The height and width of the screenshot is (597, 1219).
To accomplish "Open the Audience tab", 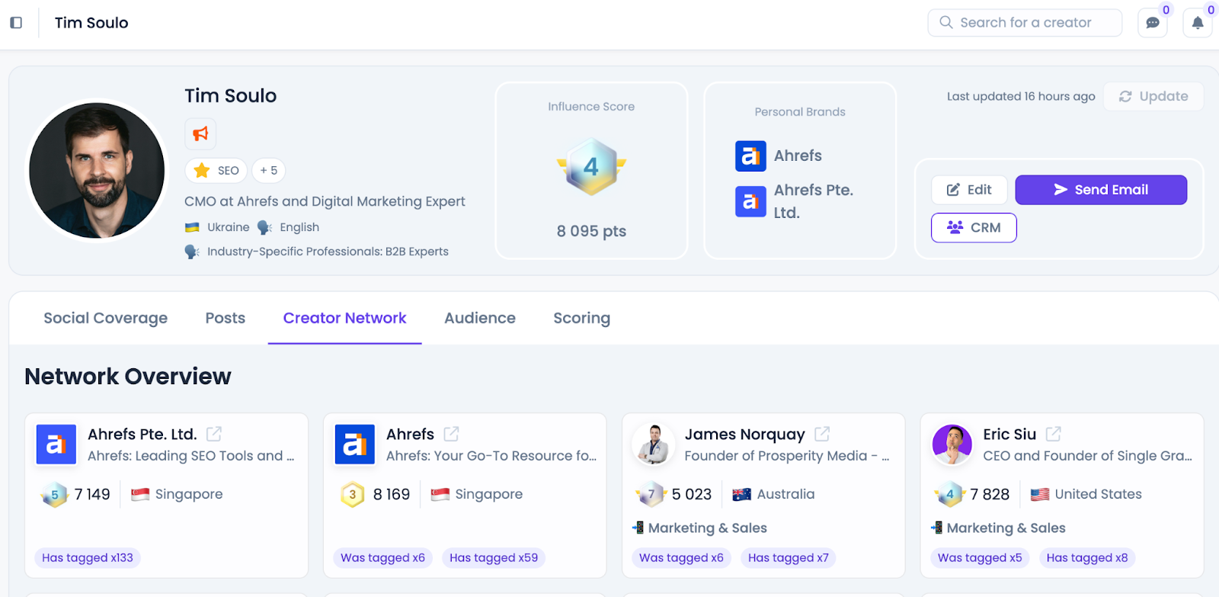I will 480,318.
